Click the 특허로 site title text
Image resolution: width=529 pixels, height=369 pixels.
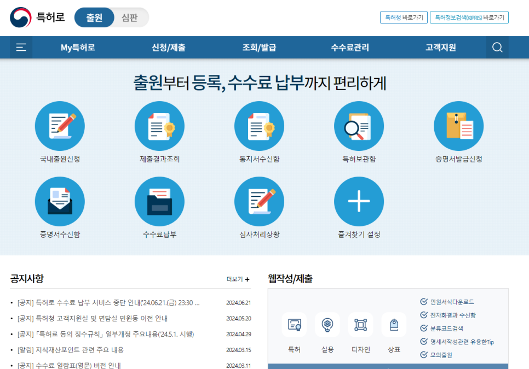50,17
